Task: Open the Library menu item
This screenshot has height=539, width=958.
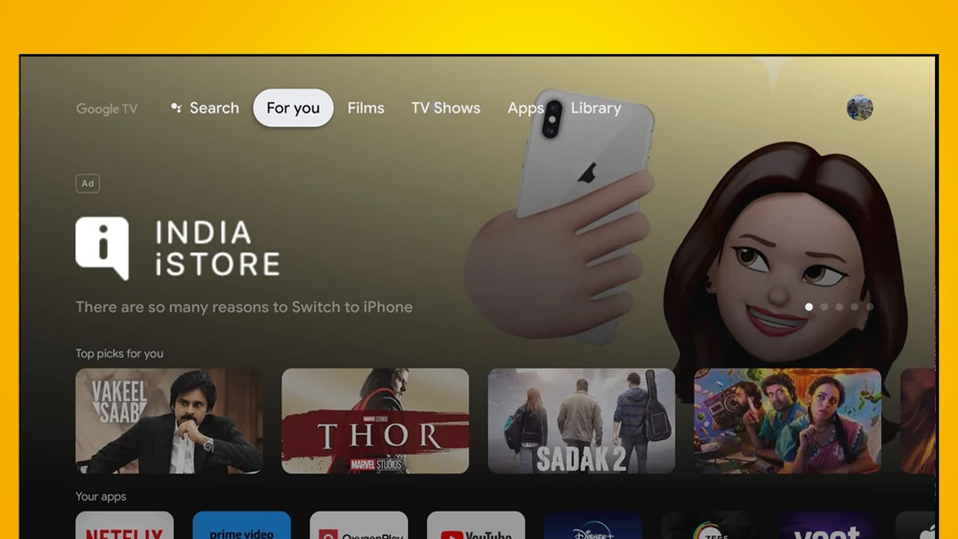Action: click(x=595, y=107)
